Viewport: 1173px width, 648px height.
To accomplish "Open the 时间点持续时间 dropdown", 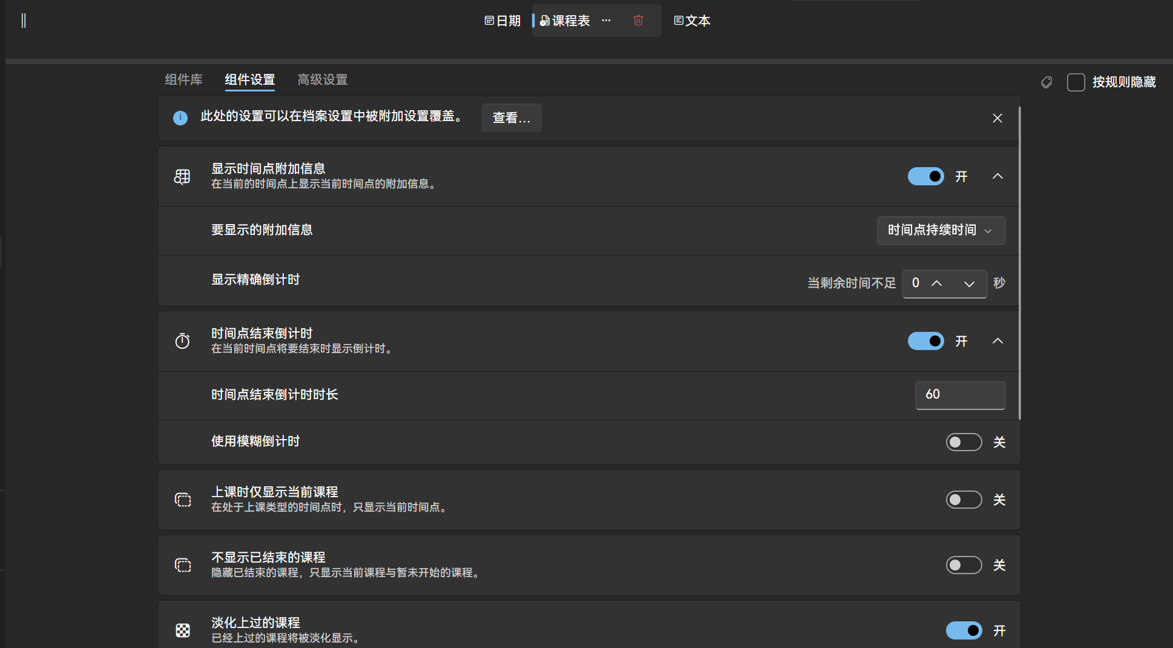I will (941, 231).
